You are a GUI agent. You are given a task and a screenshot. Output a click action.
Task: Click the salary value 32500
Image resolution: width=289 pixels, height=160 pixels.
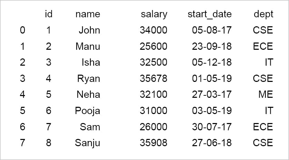(x=153, y=62)
